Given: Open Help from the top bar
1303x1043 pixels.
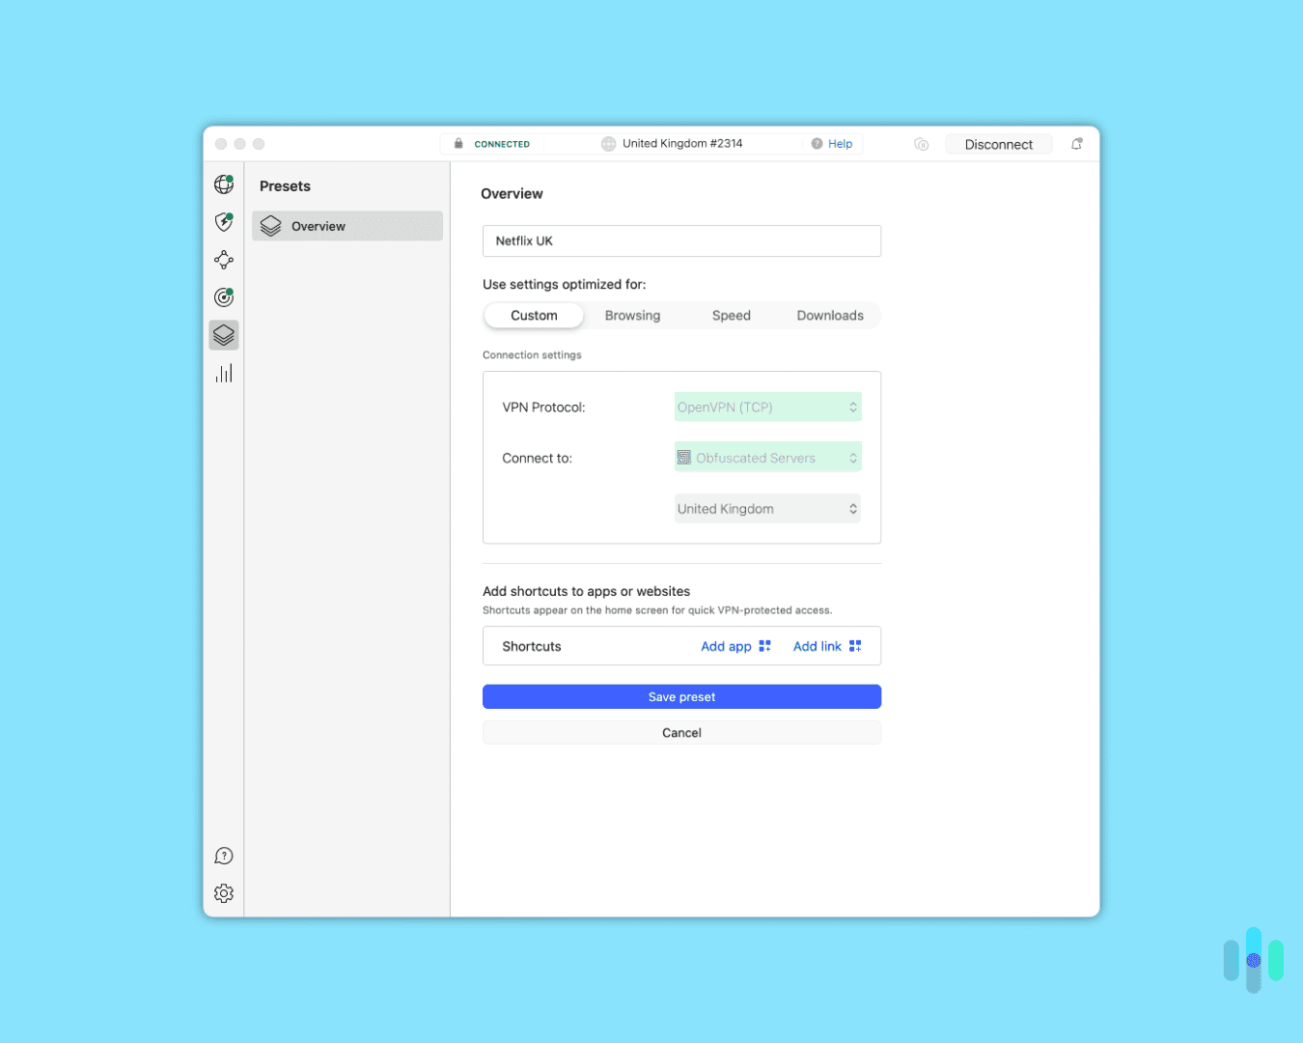Looking at the screenshot, I should pos(833,143).
